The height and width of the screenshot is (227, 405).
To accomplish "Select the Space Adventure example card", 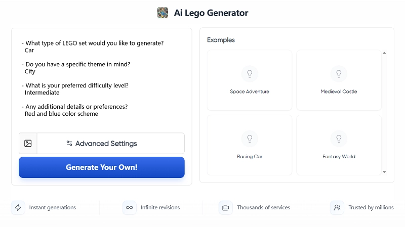I will point(250,80).
